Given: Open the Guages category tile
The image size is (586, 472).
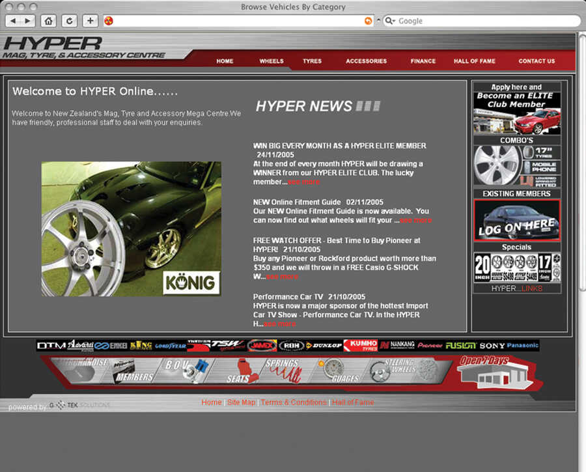Looking at the screenshot, I should (338, 371).
